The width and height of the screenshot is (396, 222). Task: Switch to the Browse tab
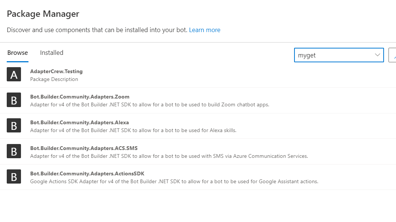(x=18, y=53)
